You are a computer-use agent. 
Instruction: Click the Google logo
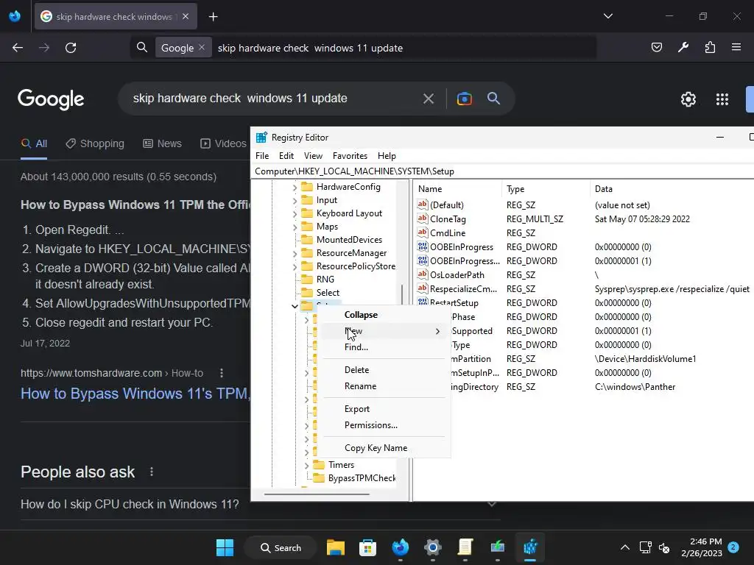pos(51,99)
